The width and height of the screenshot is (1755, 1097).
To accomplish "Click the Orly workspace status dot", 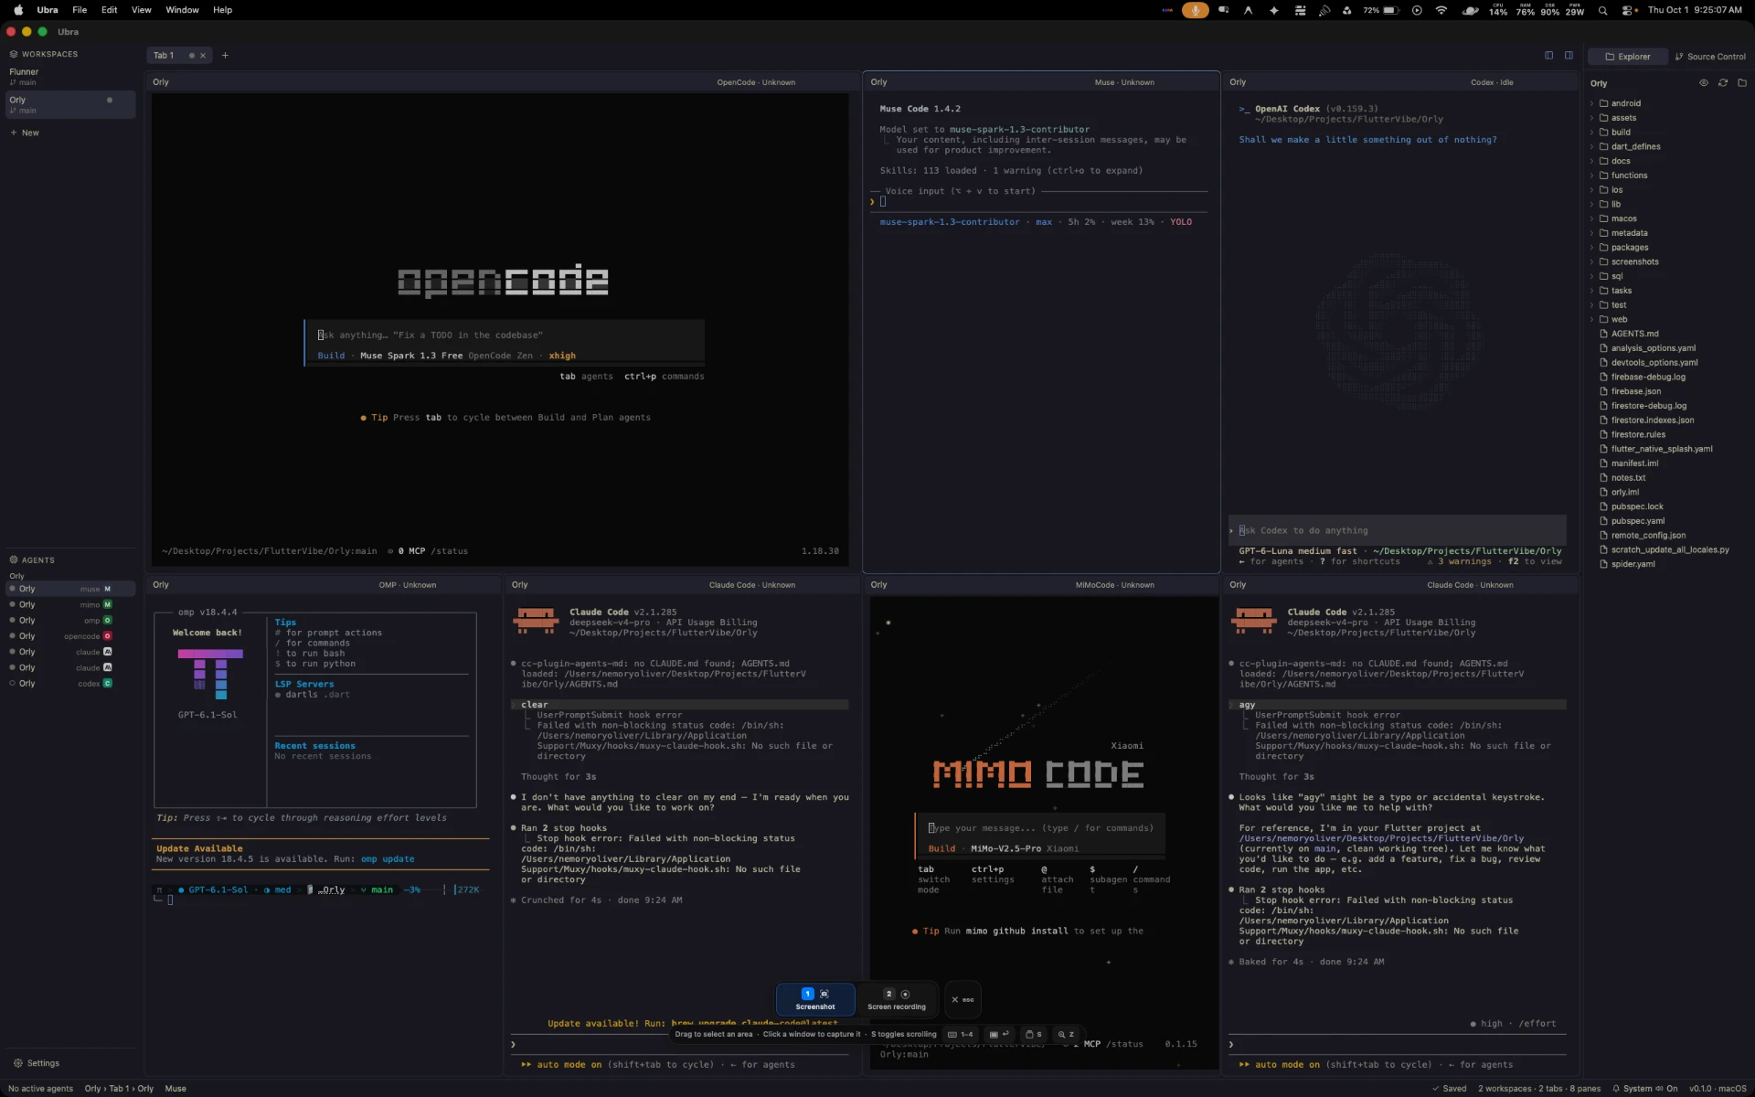I will click(x=110, y=101).
